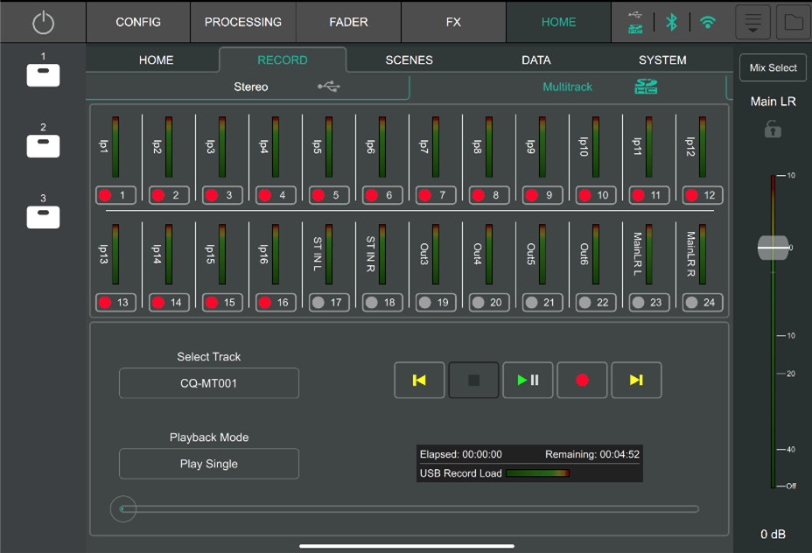
Task: Switch to the SCENES sub-tab
Action: click(409, 60)
